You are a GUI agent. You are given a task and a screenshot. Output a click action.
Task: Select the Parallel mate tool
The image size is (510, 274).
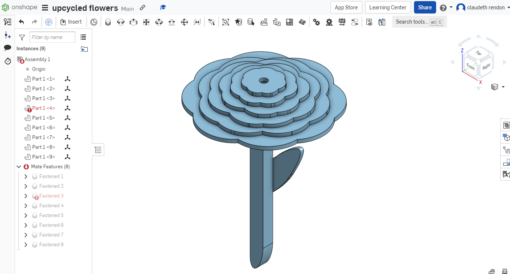pyautogui.click(x=197, y=22)
